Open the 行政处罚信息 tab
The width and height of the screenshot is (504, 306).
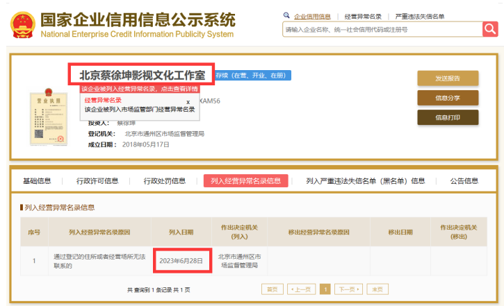point(165,181)
